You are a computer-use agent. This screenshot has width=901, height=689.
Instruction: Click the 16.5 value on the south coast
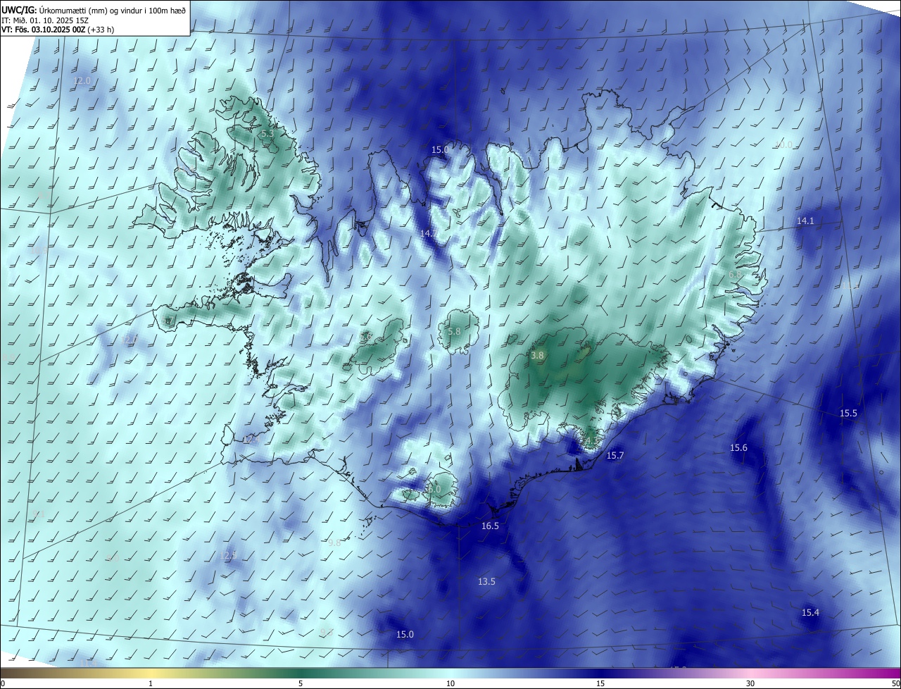coord(490,526)
